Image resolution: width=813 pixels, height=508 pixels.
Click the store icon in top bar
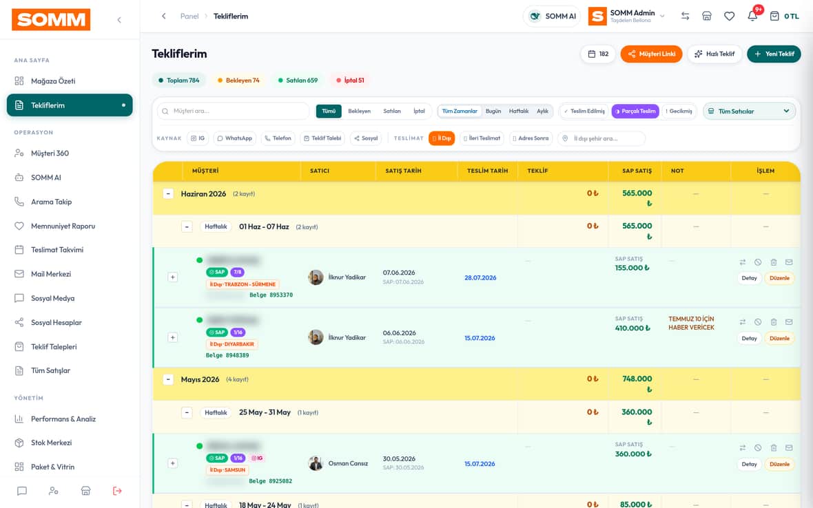pyautogui.click(x=707, y=16)
